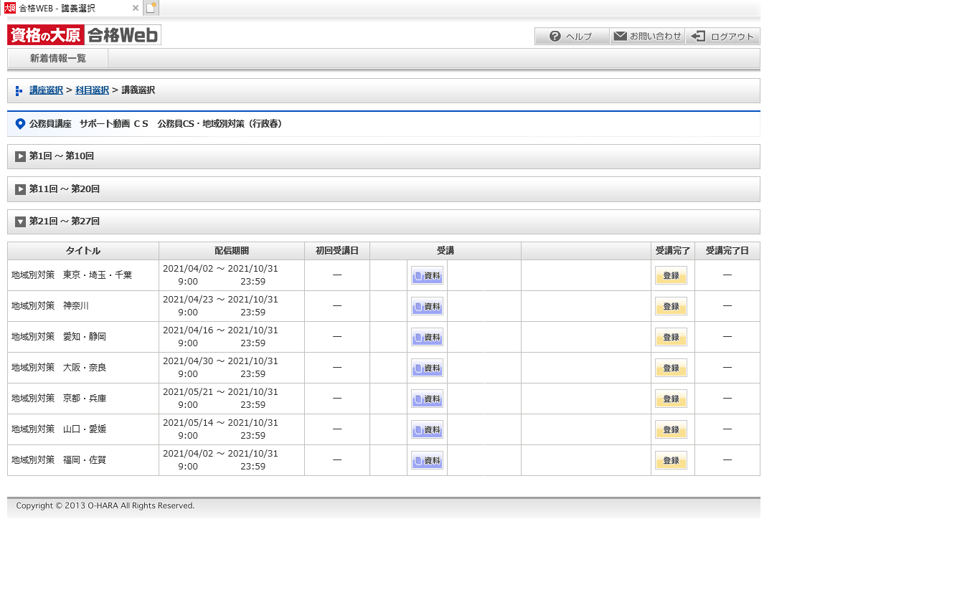Select title 地域別対策 大阪・奈良

point(59,368)
